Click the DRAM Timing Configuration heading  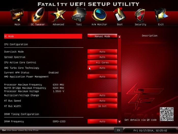coord(22,114)
